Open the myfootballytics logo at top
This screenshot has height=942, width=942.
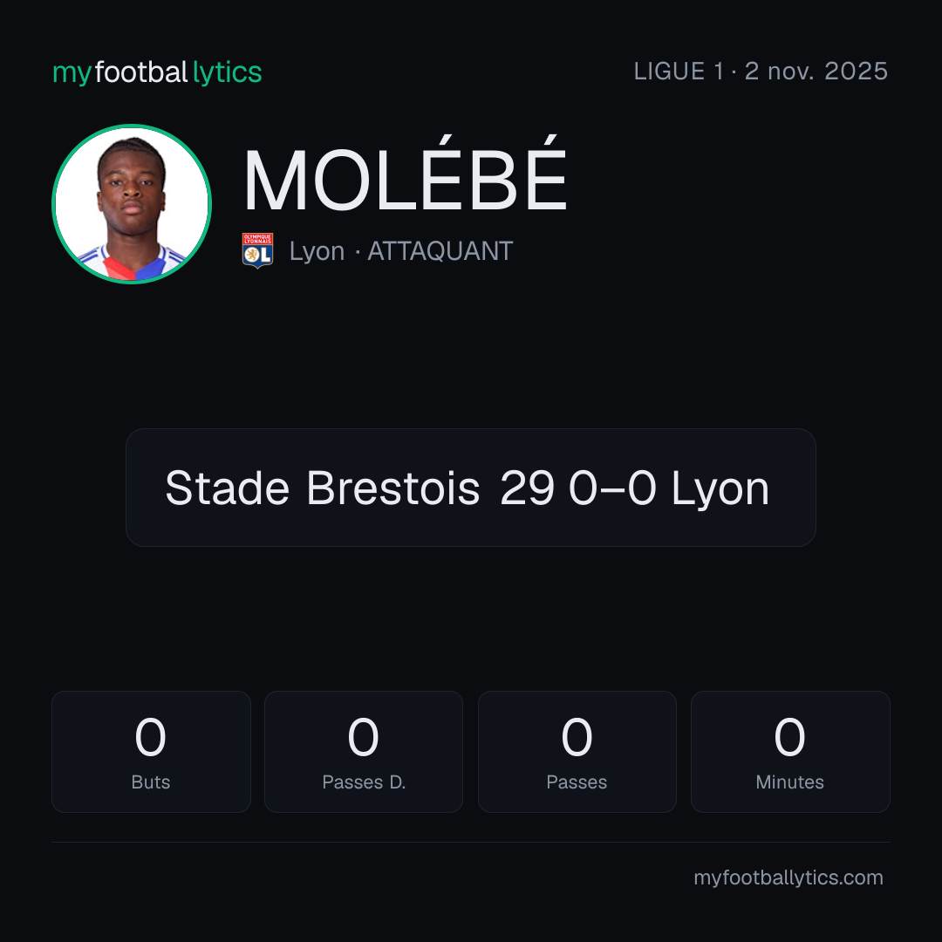pos(157,72)
